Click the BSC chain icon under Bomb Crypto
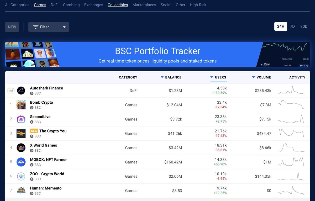315x201 pixels. [32, 108]
